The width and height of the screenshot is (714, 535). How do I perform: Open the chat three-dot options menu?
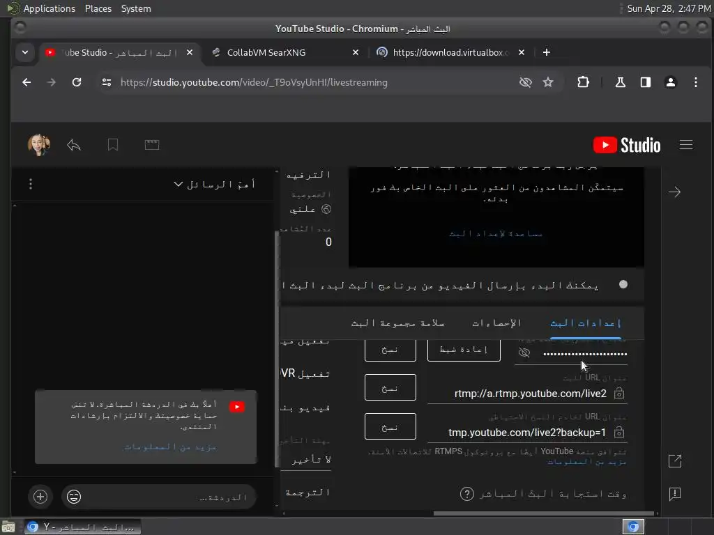[31, 184]
